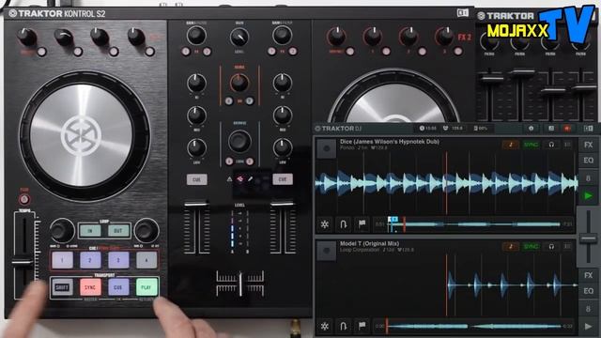The width and height of the screenshot is (601, 338).
Task: Click the left loop size encoder knob
Action: (61, 230)
